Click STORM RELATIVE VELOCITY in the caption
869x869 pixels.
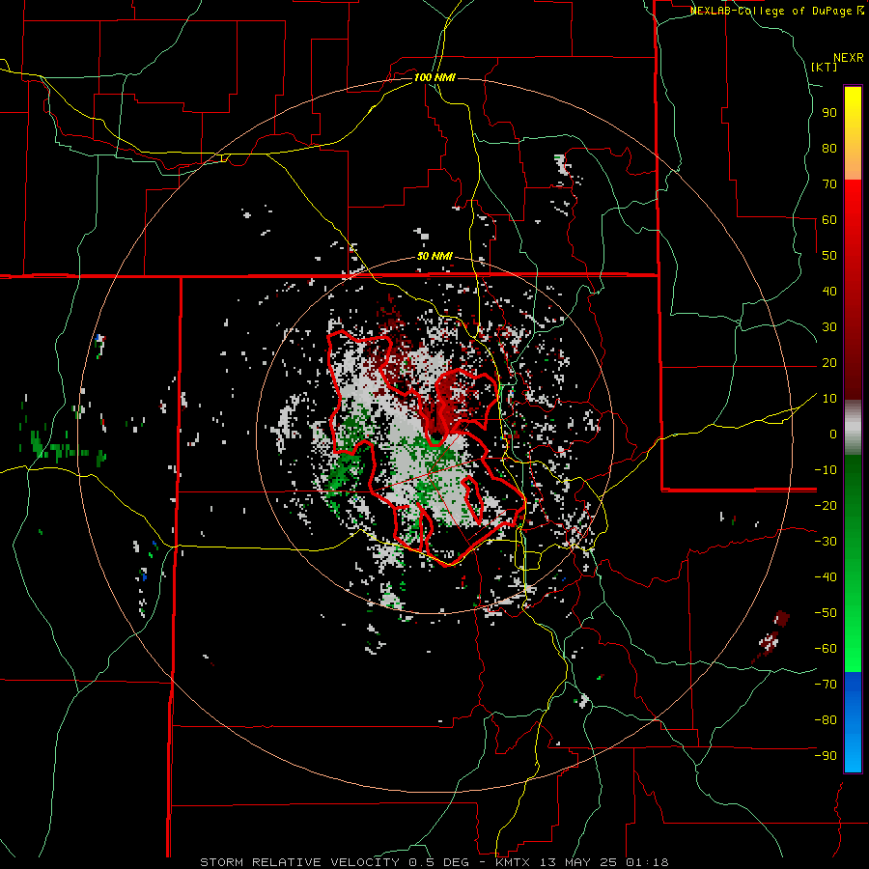coord(299,862)
